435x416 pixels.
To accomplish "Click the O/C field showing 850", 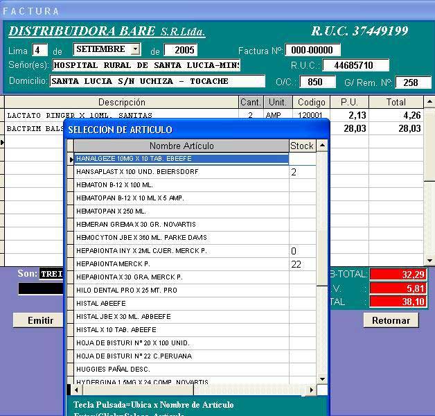I will [x=317, y=82].
